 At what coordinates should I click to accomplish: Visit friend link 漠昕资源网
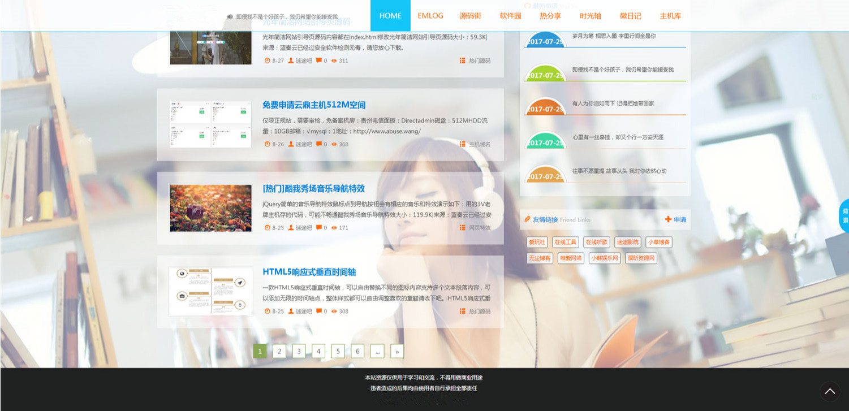[641, 258]
